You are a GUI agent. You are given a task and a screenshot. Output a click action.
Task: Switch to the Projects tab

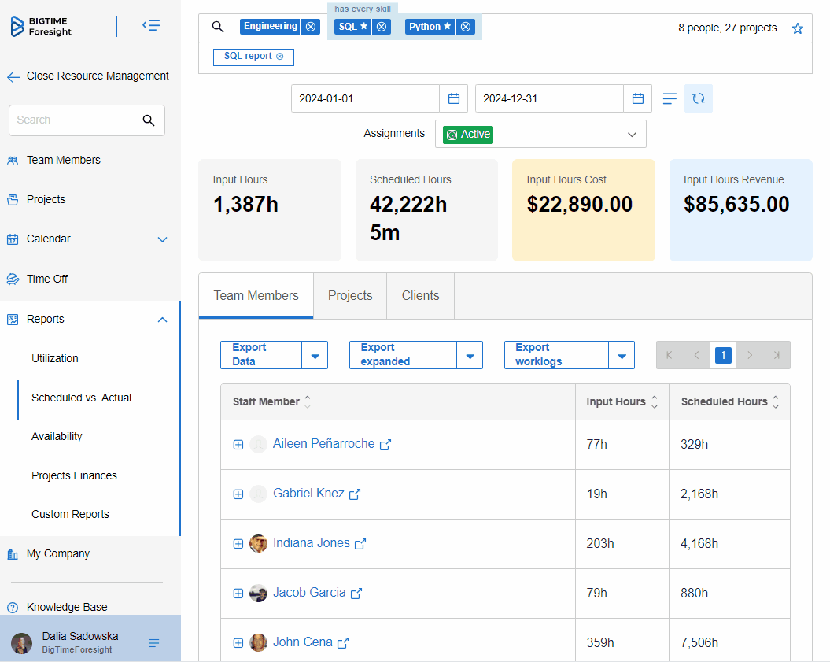(350, 296)
